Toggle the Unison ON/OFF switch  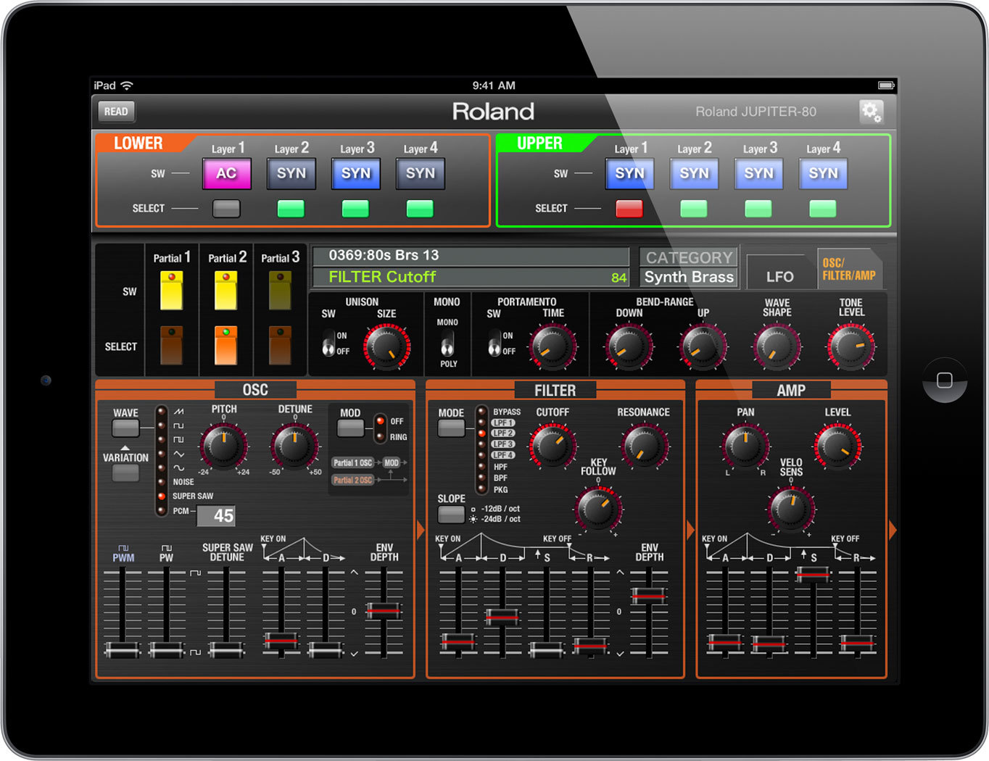[x=328, y=344]
